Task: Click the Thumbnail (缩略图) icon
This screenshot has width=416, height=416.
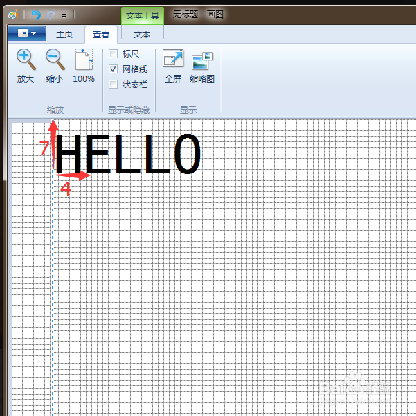Action: [202, 60]
